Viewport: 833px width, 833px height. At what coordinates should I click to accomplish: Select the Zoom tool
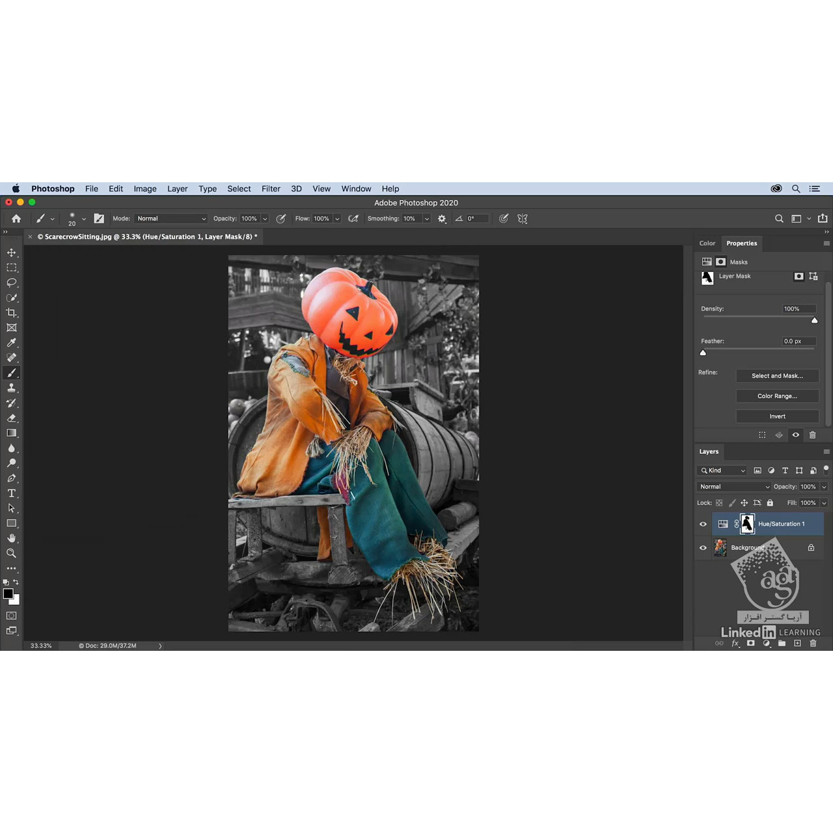12,553
